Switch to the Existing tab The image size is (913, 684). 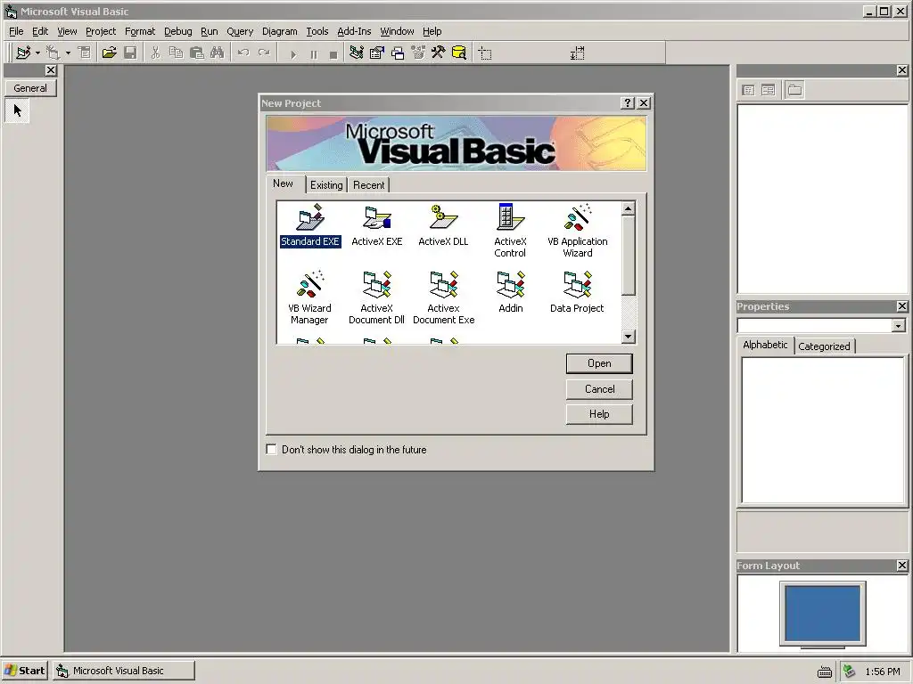tap(326, 185)
